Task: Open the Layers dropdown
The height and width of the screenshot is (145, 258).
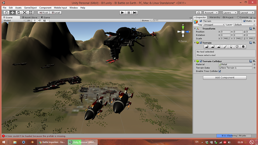Action: [230, 13]
